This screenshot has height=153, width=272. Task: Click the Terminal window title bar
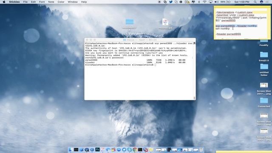click(x=140, y=40)
